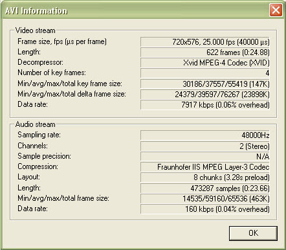Close the AVI Information dialog
Screen dimensions: 286x250
(x=276, y=10)
